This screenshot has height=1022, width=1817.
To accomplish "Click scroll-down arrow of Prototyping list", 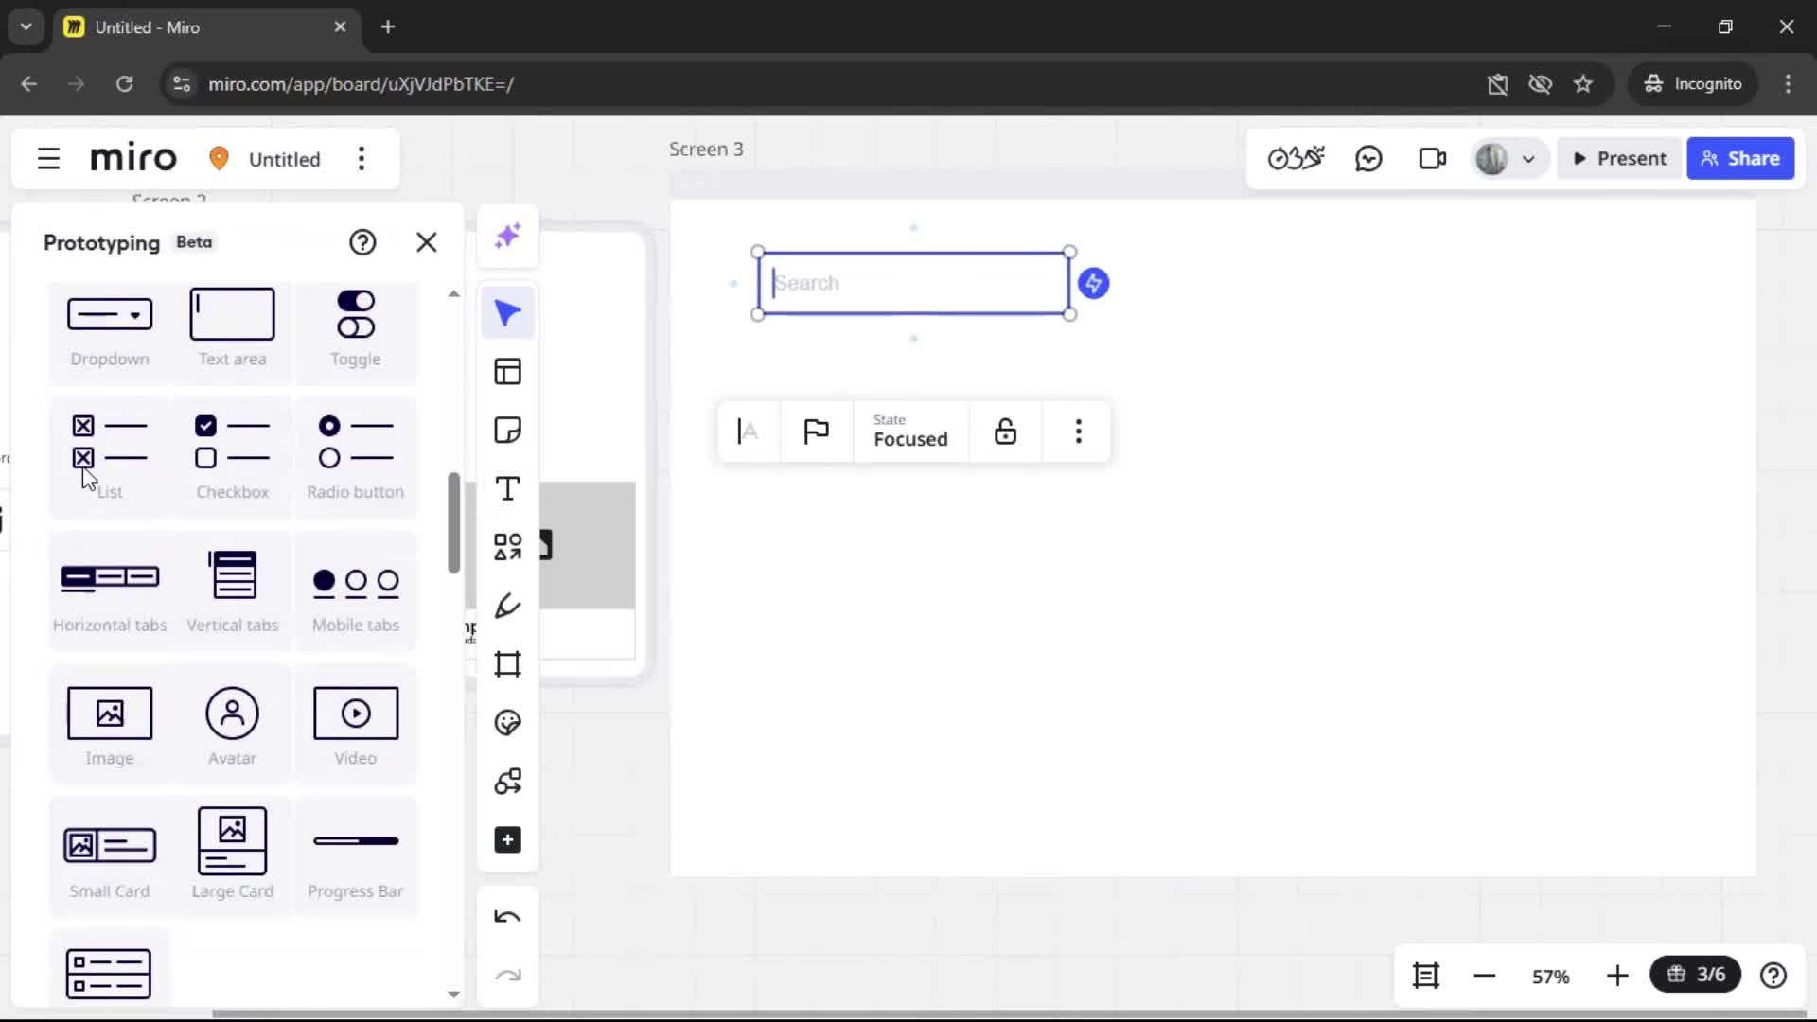I will (453, 995).
